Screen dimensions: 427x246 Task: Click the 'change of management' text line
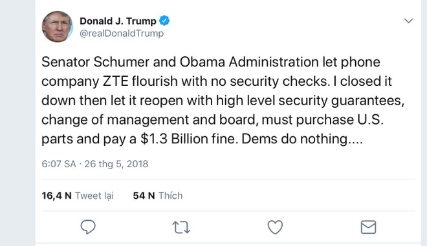click(212, 120)
